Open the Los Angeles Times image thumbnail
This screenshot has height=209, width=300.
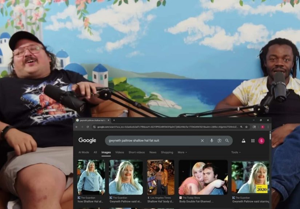(x=160, y=177)
